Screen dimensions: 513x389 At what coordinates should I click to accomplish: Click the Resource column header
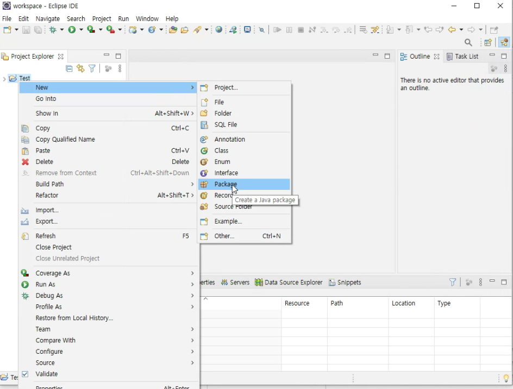pyautogui.click(x=304, y=303)
